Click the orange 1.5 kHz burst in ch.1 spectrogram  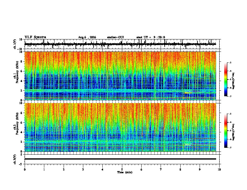click(188, 93)
